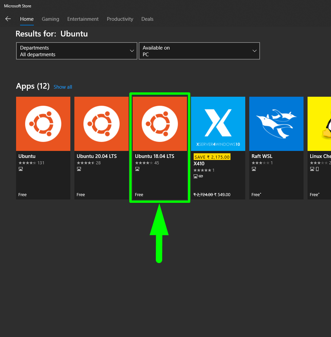Open the X410 XServer4Windows10 logo tile
Image resolution: width=331 pixels, height=337 pixels.
pyautogui.click(x=218, y=124)
